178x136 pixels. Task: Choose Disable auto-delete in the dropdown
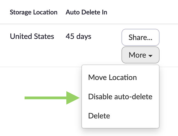click(120, 97)
